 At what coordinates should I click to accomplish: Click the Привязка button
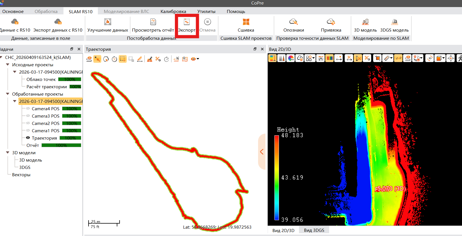tap(331, 22)
